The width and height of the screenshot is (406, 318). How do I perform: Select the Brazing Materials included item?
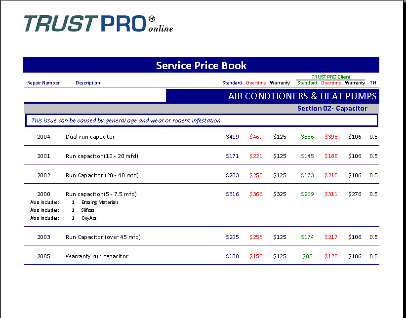pos(100,202)
